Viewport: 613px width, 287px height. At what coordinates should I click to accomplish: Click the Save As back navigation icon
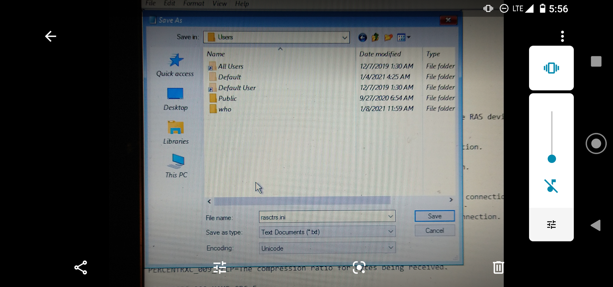(363, 38)
